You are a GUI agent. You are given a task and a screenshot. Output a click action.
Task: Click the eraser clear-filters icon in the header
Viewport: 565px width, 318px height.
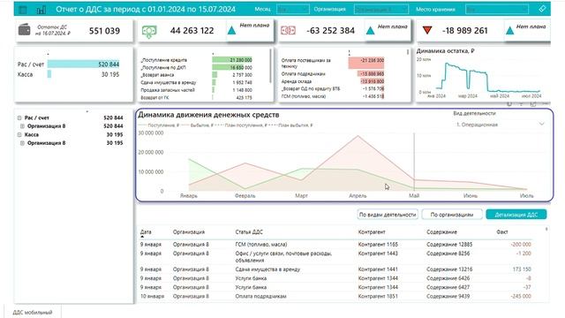click(x=542, y=9)
